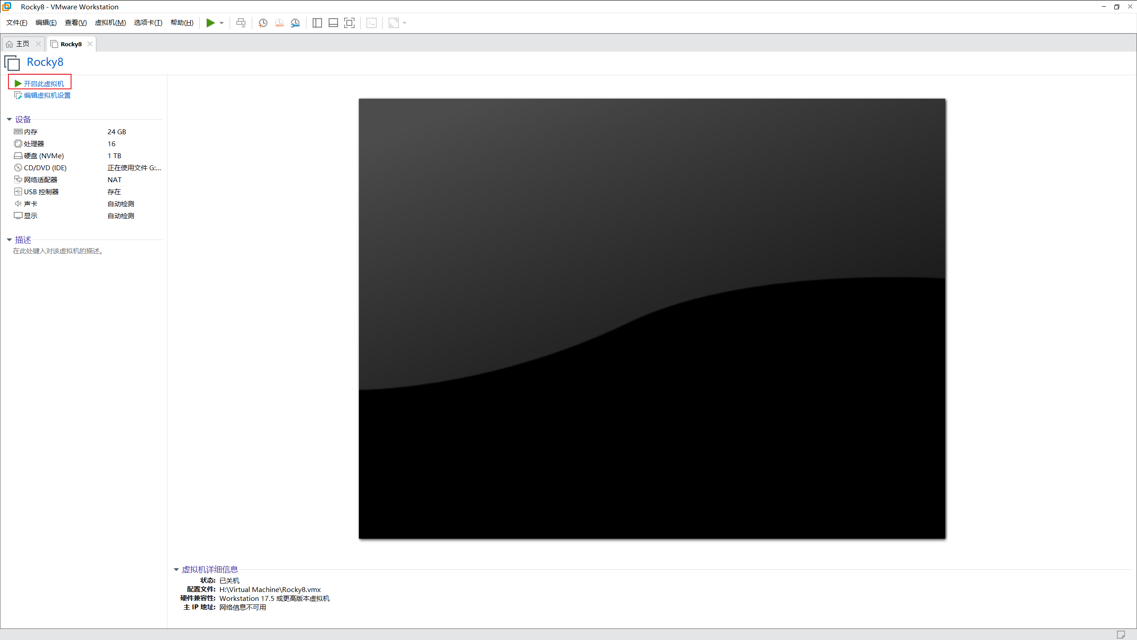Screen dimensions: 1137x640
Task: Take a snapshot of this VM
Action: [x=263, y=23]
